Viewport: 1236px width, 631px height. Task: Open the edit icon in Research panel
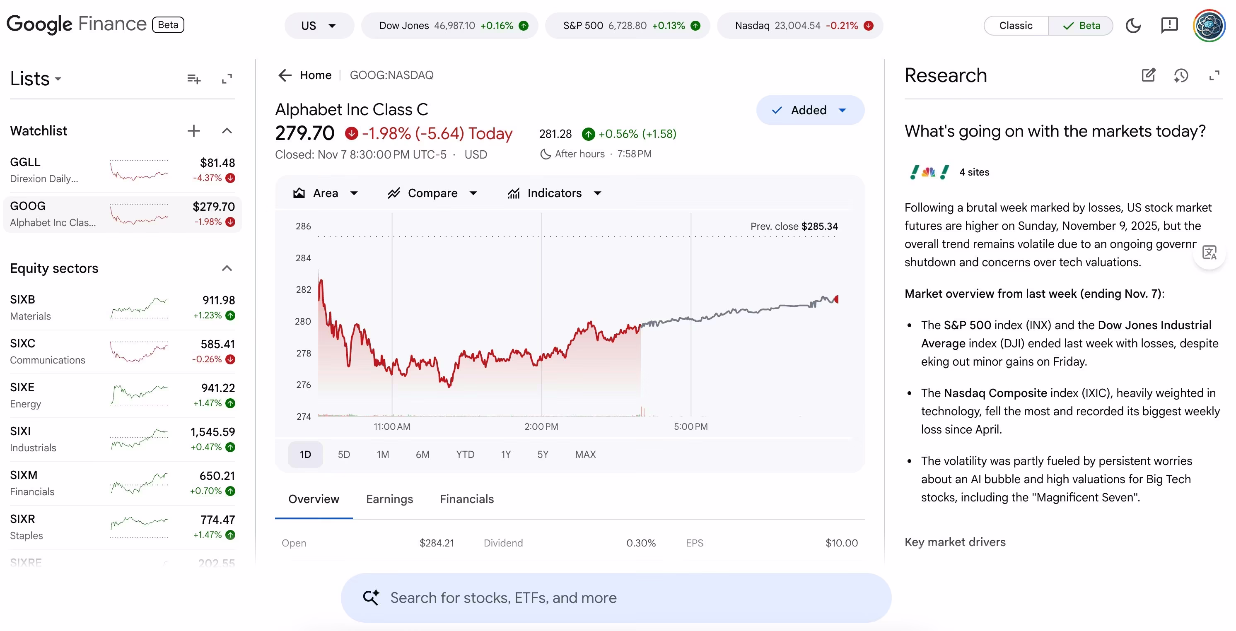(1149, 75)
